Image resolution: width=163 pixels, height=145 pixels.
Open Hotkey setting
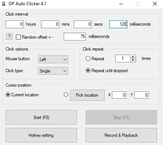point(41,135)
